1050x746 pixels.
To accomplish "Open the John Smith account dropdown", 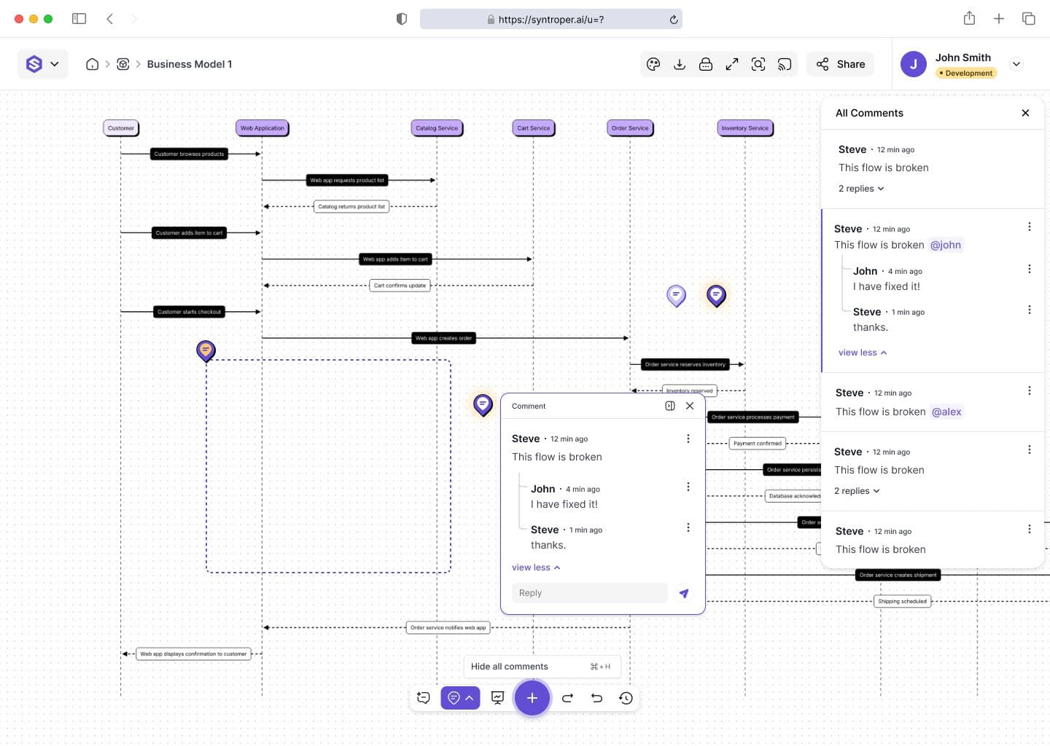I will click(x=1016, y=64).
